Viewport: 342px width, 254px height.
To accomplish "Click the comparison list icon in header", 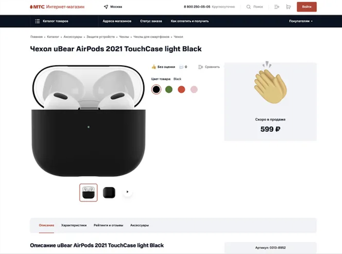I will point(277,7).
